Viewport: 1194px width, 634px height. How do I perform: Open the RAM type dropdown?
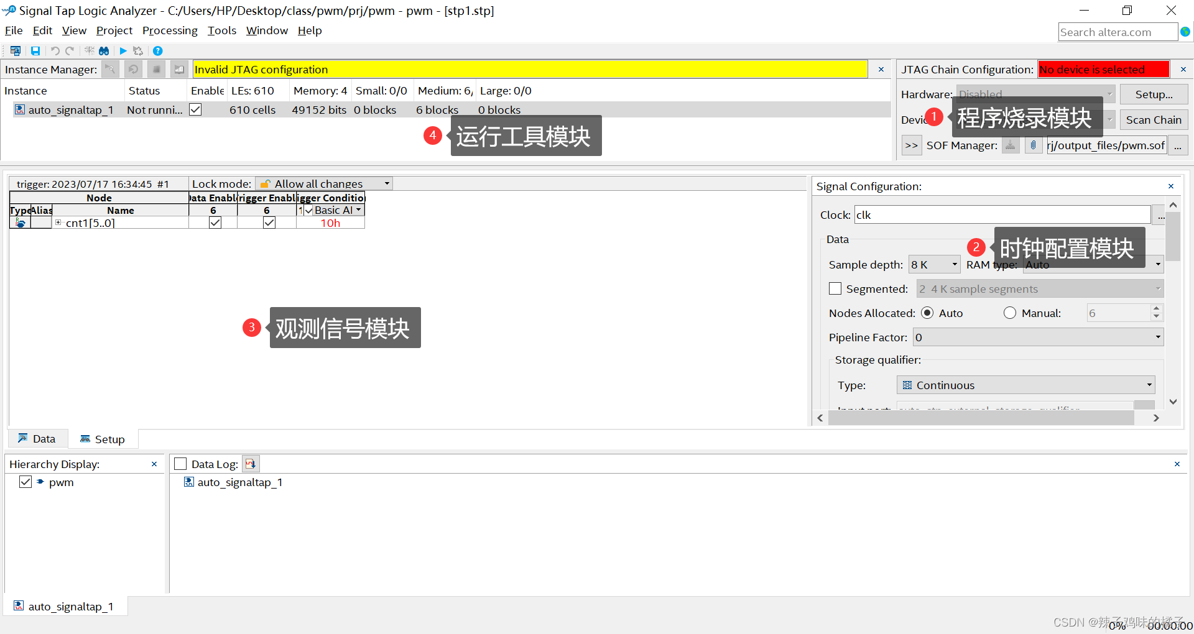click(1093, 264)
